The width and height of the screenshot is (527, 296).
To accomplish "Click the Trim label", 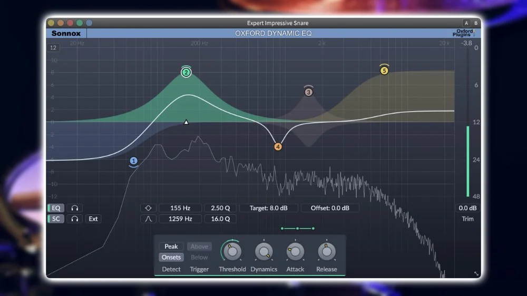I will click(467, 219).
